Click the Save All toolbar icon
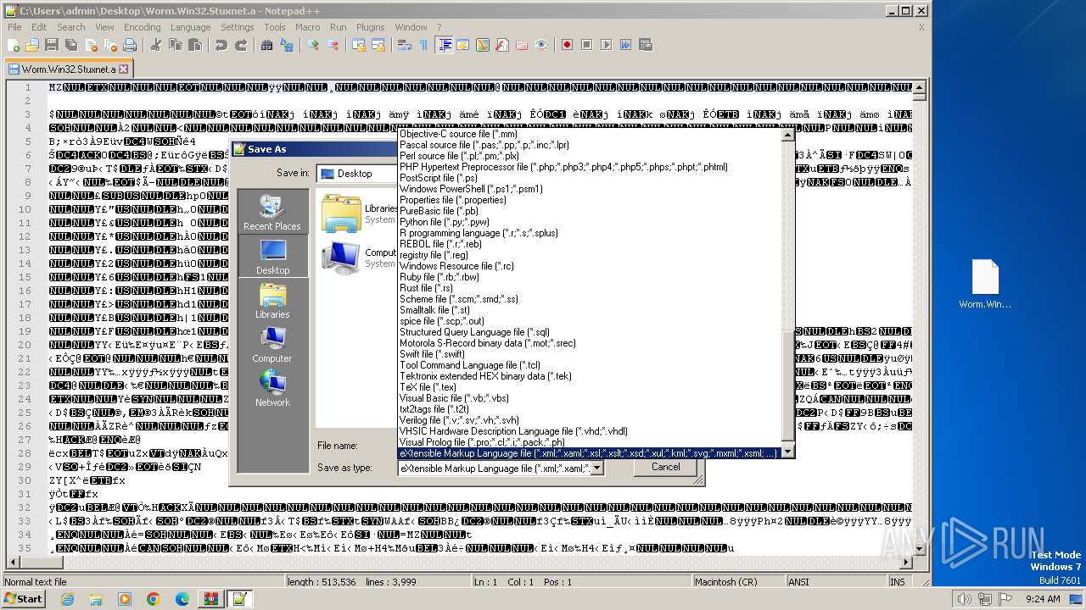 pyautogui.click(x=70, y=45)
